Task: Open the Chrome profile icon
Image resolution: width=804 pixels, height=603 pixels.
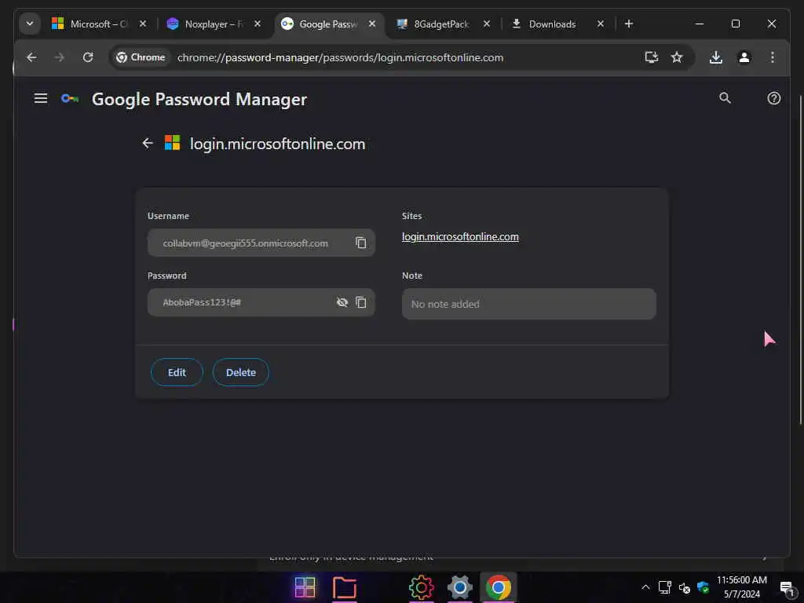Action: tap(744, 57)
